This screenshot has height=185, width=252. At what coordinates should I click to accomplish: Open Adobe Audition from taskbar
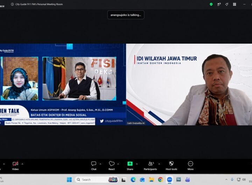pos(178,179)
